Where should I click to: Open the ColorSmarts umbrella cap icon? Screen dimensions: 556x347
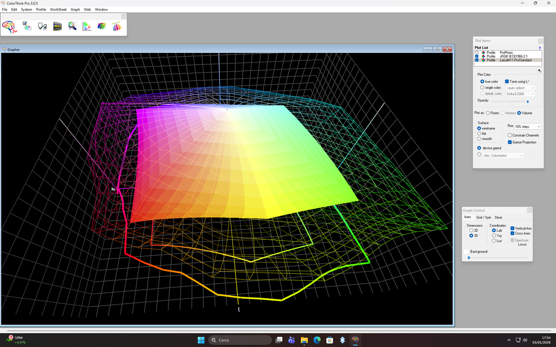tap(117, 26)
